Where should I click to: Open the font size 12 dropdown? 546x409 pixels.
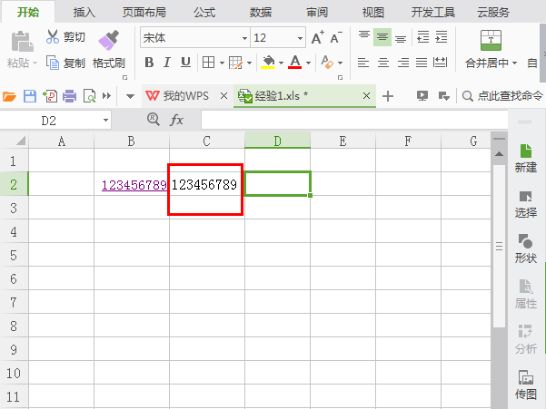(300, 38)
